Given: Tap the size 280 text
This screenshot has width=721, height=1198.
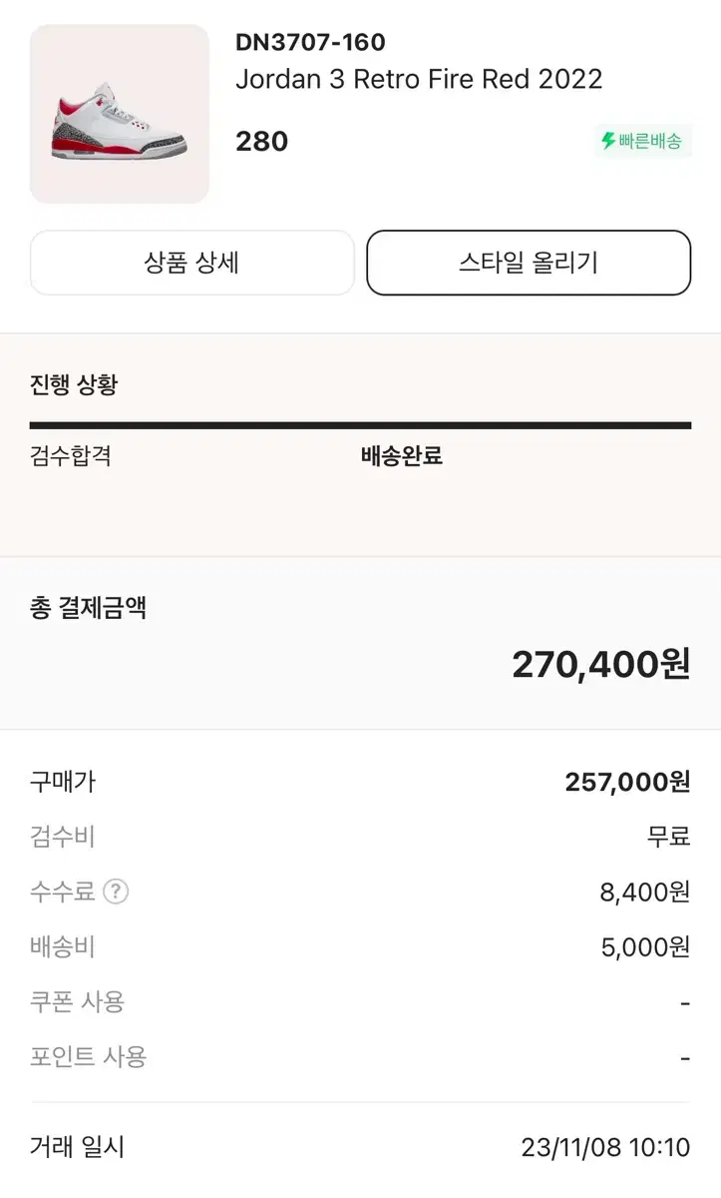Looking at the screenshot, I should tap(262, 142).
